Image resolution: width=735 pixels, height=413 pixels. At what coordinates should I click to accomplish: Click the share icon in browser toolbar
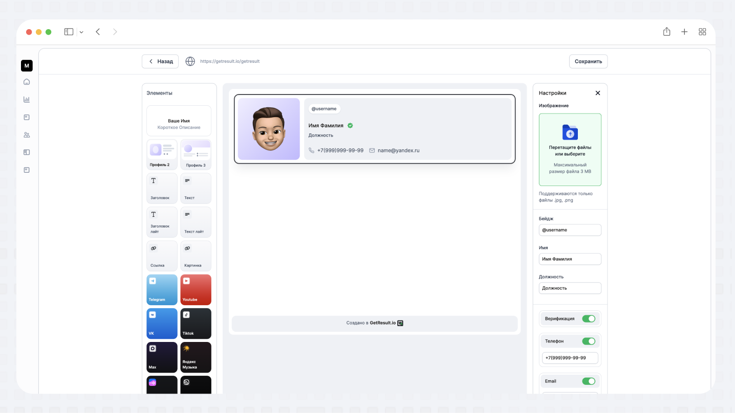point(666,32)
